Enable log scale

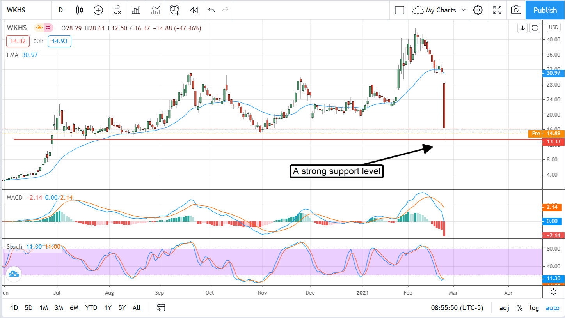point(534,308)
